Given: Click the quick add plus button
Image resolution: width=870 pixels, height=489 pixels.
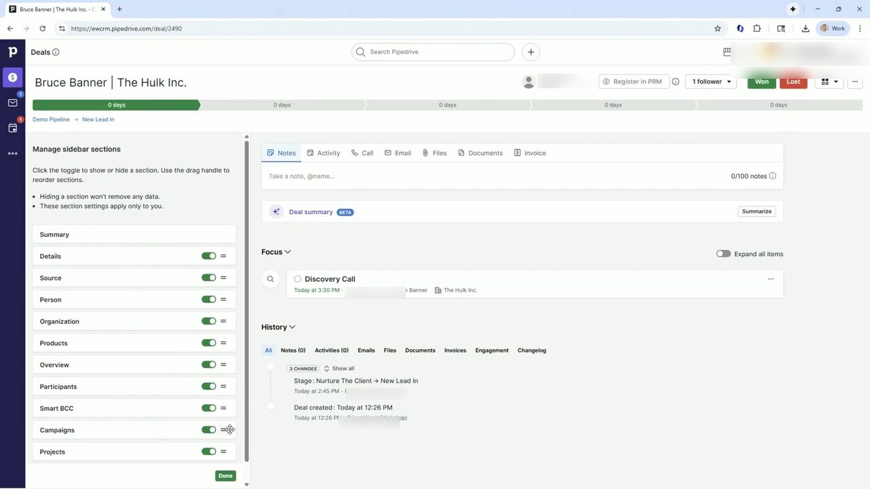Looking at the screenshot, I should click(531, 52).
